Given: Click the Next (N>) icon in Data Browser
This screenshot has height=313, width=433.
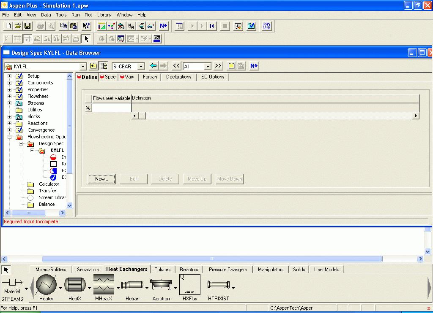Looking at the screenshot, I should [254, 66].
